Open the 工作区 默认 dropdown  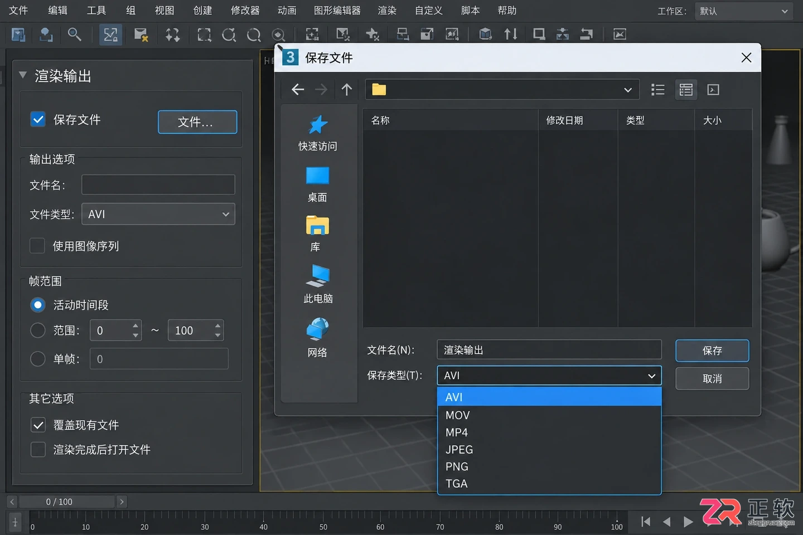pyautogui.click(x=743, y=11)
